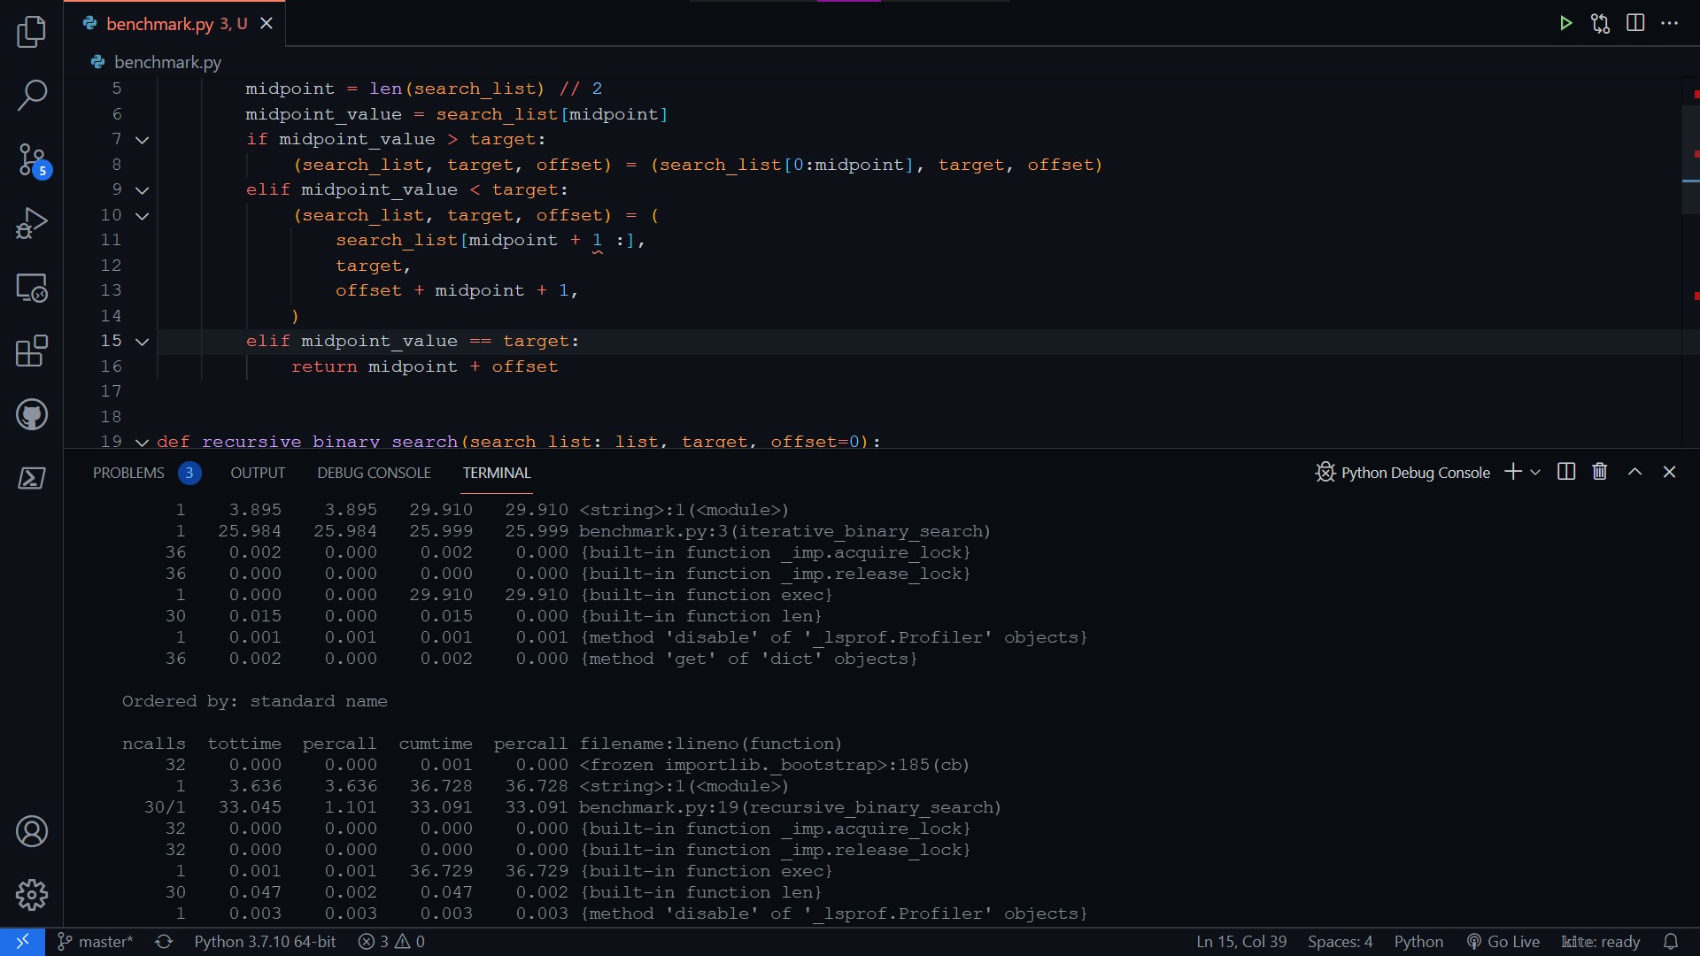Select the benchmark.py editor tab

point(176,24)
